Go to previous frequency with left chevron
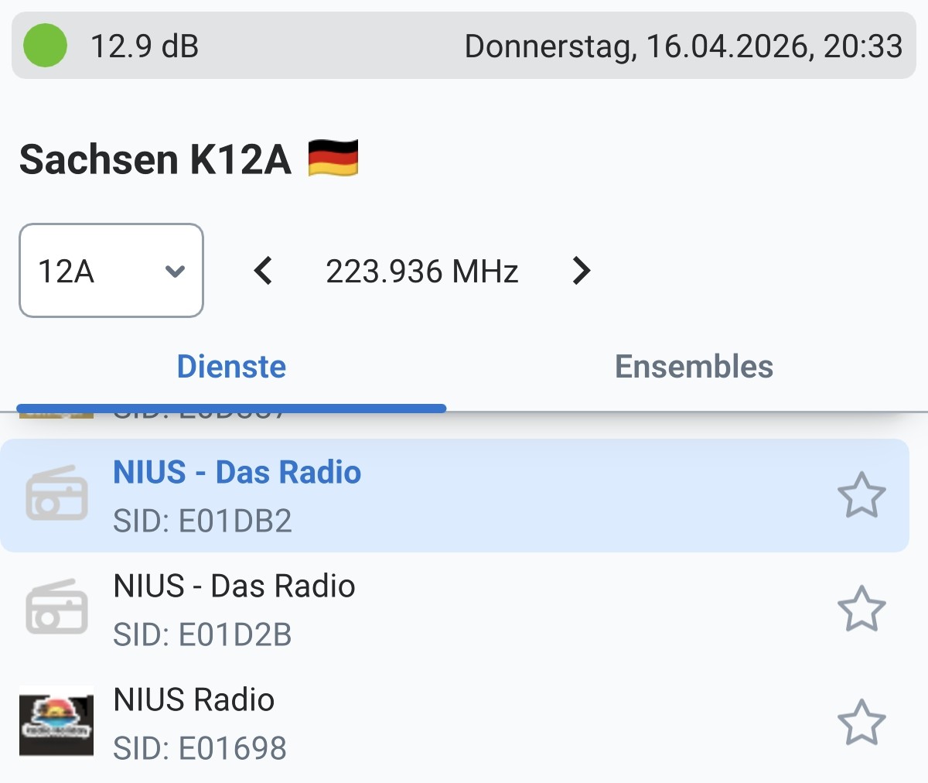 click(263, 271)
